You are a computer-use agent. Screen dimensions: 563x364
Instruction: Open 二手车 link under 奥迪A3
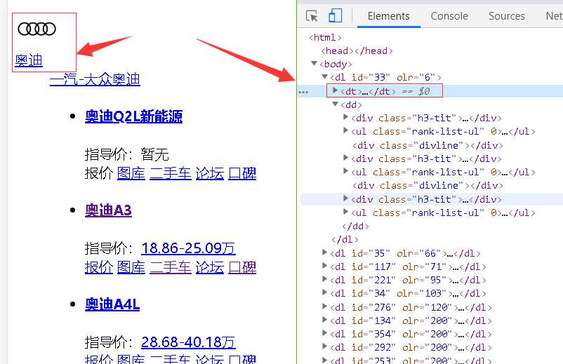coord(171,267)
